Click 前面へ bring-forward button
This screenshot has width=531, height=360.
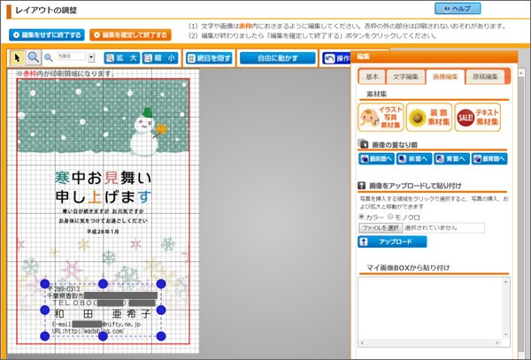tap(414, 158)
